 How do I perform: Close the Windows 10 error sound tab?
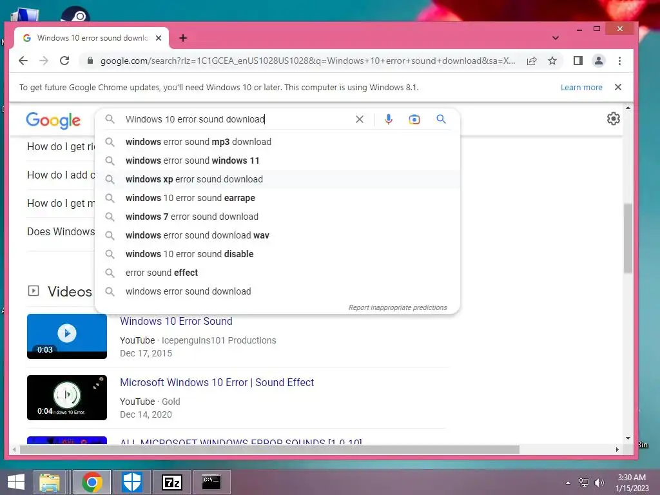pos(159,38)
